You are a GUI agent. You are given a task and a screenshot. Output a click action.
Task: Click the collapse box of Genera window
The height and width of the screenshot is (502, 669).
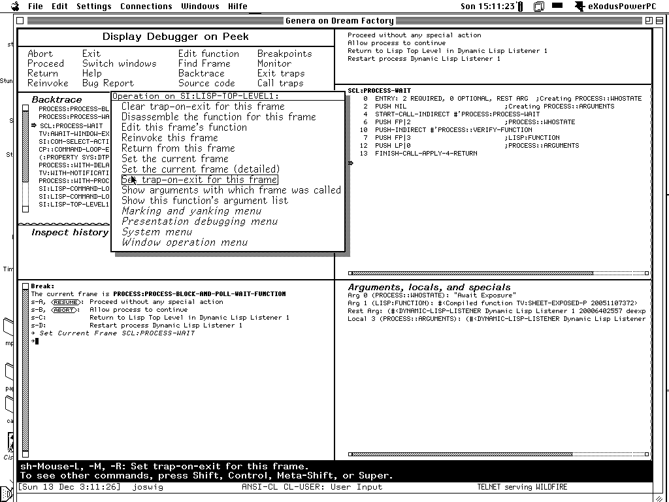[x=660, y=20]
